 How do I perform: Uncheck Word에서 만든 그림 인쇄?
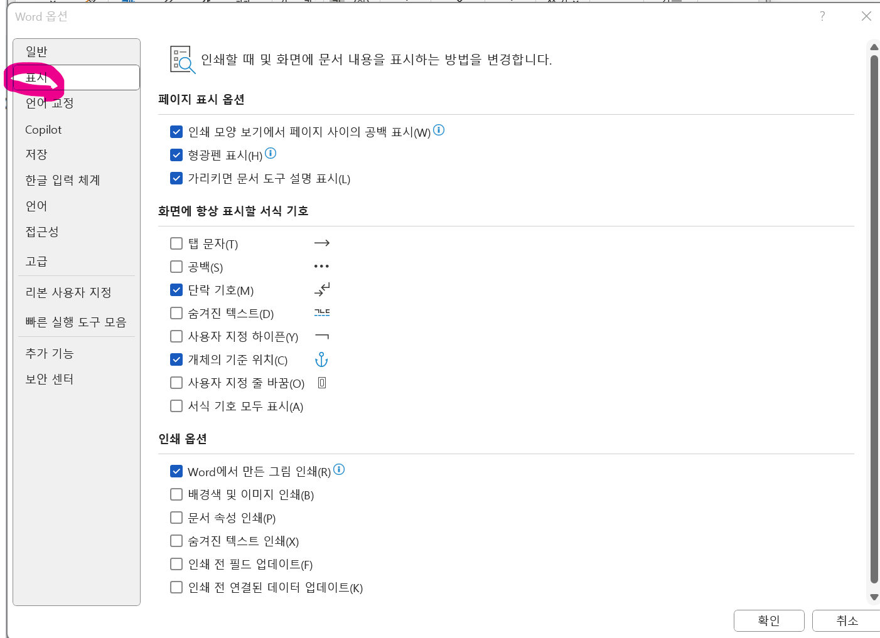click(176, 471)
